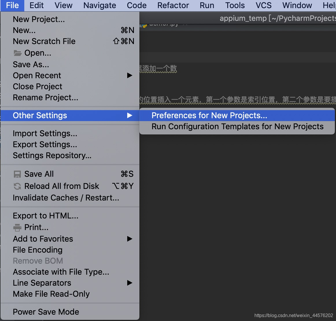
Task: Open Line Separators submenu
Action: click(70, 283)
